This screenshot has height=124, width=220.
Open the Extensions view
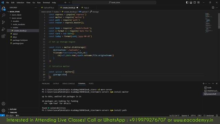[3, 36]
